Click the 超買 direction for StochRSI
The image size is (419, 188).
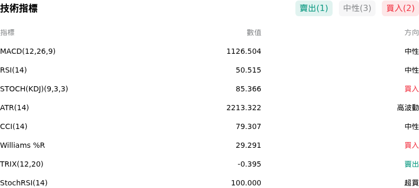coord(412,183)
